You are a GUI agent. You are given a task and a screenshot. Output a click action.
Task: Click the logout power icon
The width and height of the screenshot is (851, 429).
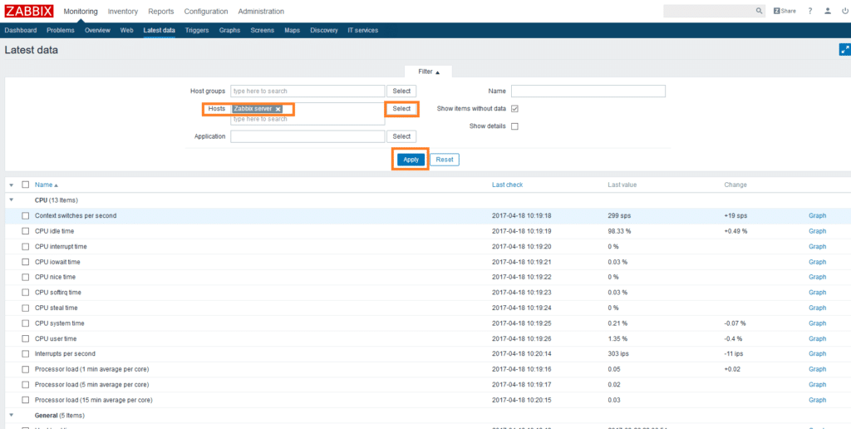[844, 11]
